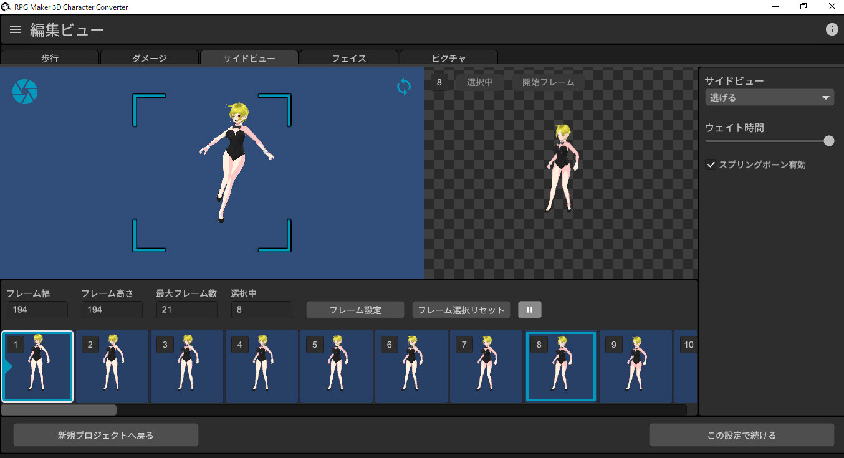Open the フェイス tab
Image resolution: width=844 pixels, height=458 pixels.
click(x=348, y=58)
